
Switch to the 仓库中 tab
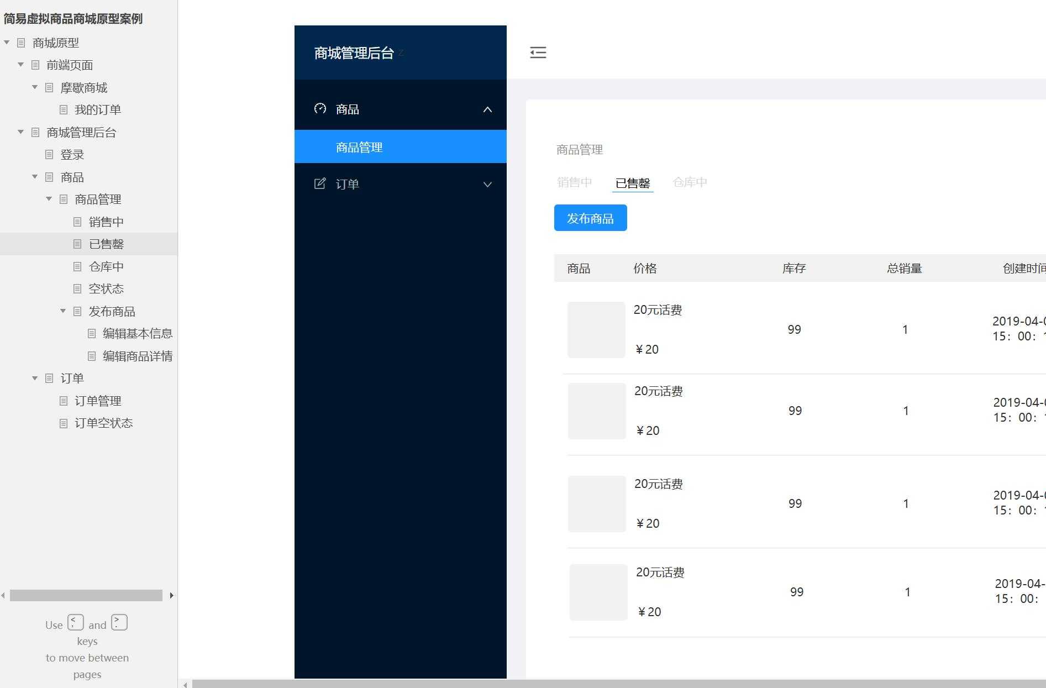click(690, 182)
